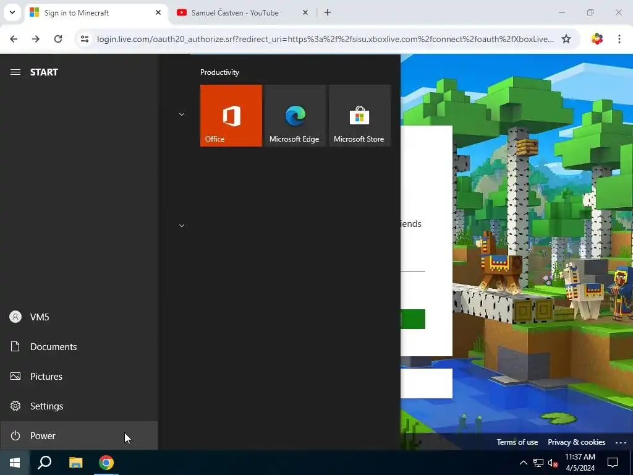Open the notification action center

point(613,463)
